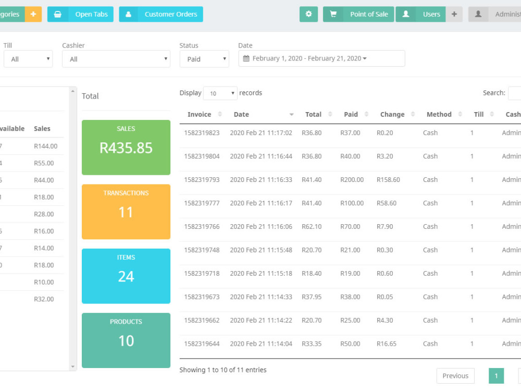Image resolution: width=521 pixels, height=391 pixels.
Task: Sort by Invoice column arrows
Action: point(220,114)
